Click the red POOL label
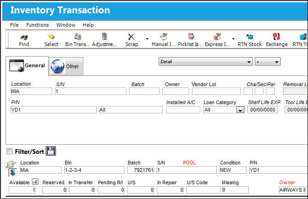Screen dimensions: 308x199 189,163
